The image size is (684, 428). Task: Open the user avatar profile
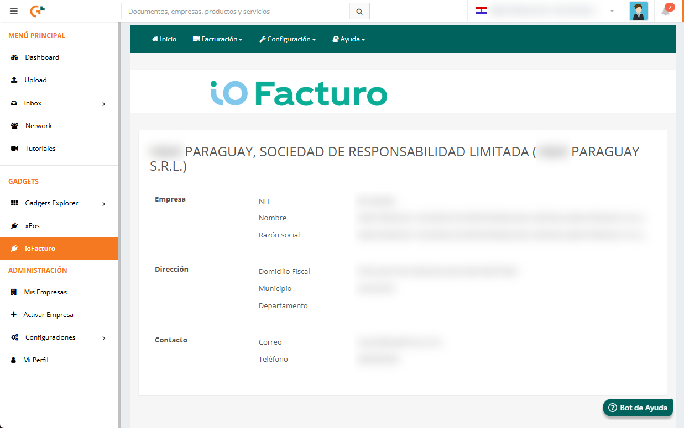click(639, 11)
